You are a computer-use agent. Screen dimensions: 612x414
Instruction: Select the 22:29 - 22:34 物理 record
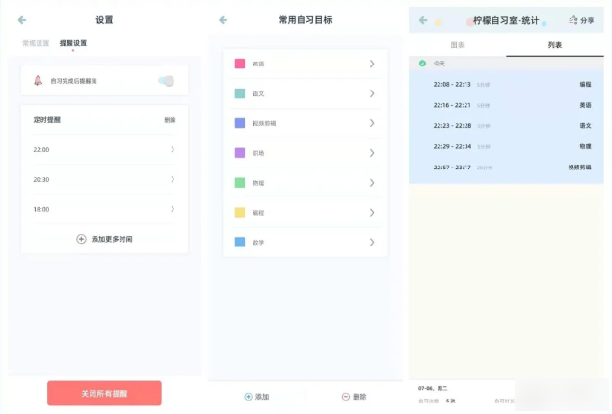[506, 147]
